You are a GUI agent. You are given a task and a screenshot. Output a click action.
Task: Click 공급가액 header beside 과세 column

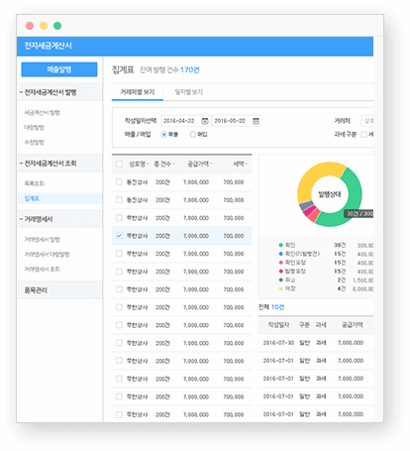coord(353,325)
